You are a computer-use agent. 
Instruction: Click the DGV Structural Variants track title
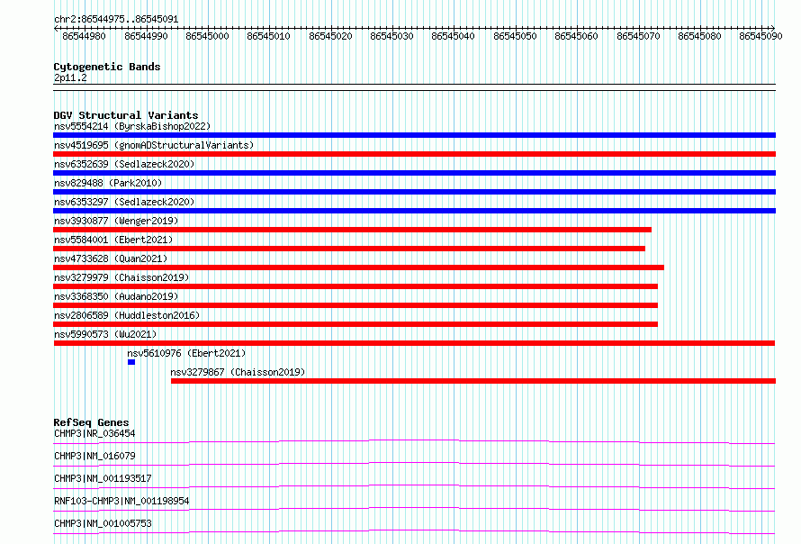(x=126, y=115)
